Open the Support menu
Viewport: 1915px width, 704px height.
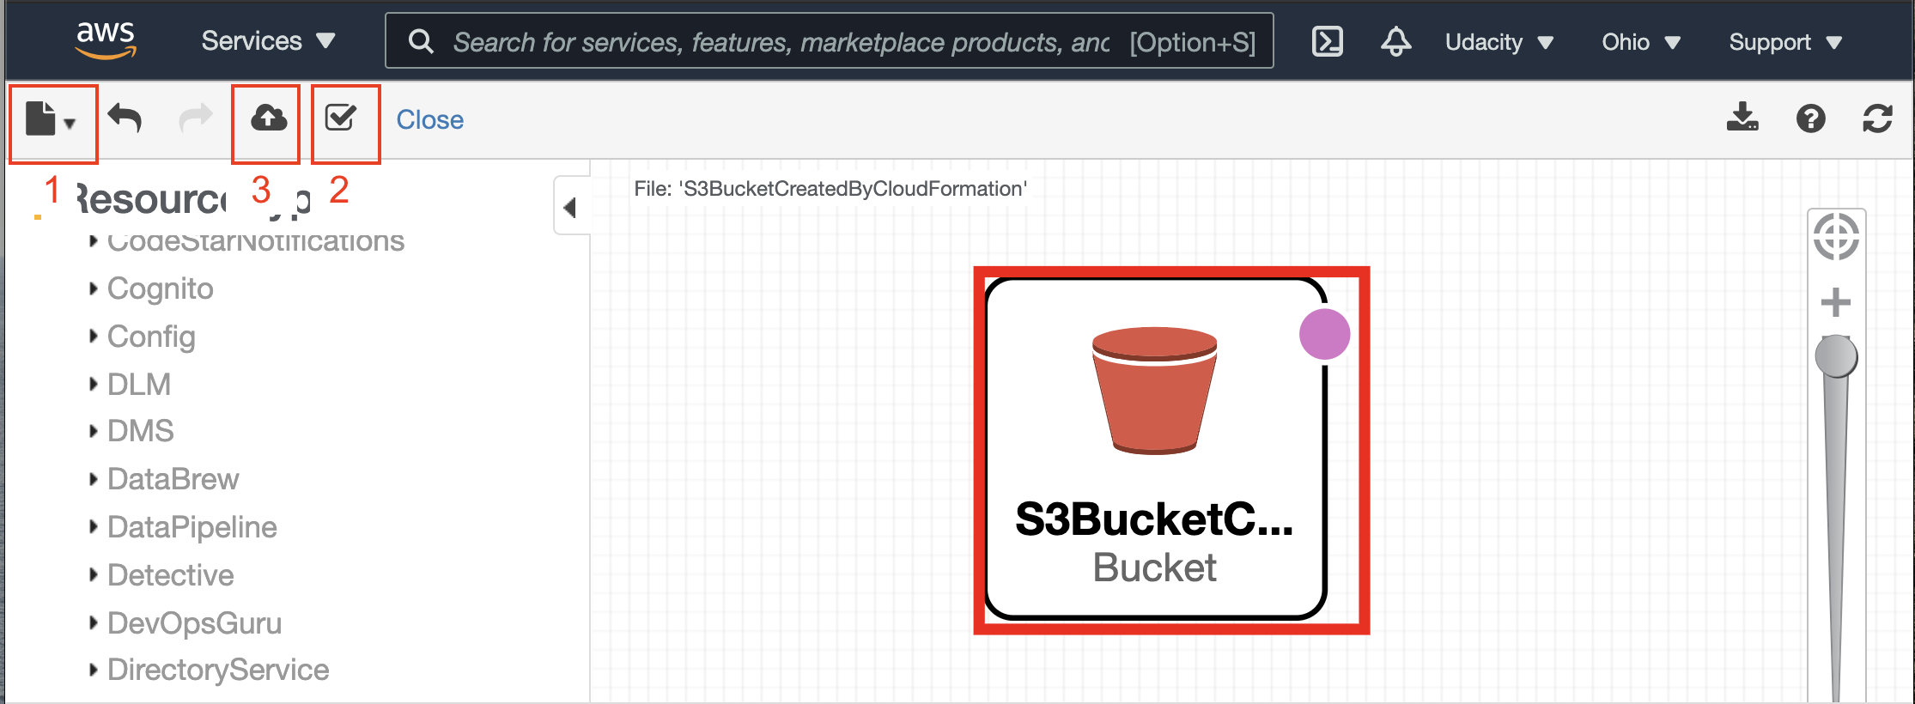click(1785, 42)
